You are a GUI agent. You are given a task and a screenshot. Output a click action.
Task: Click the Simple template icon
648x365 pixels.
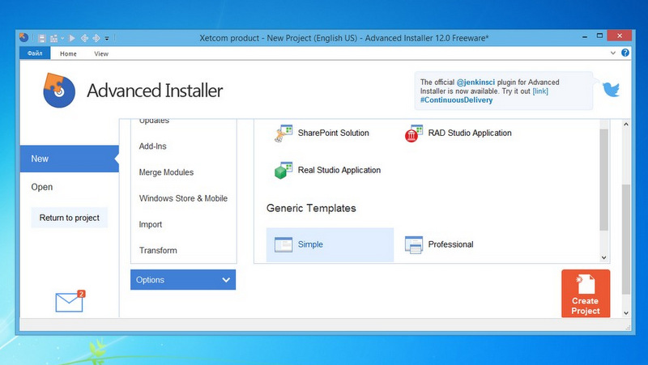pos(283,244)
